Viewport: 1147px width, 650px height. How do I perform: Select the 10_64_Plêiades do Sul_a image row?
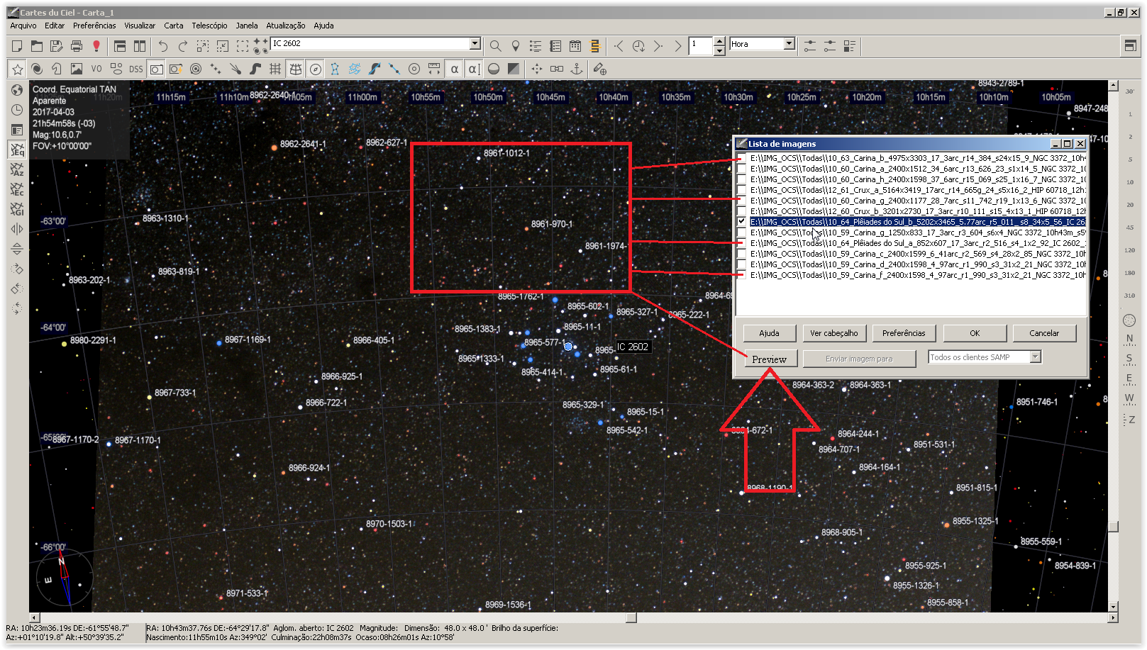(917, 243)
